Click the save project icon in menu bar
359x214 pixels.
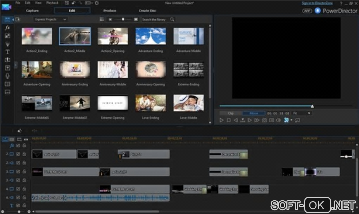[x=67, y=3]
